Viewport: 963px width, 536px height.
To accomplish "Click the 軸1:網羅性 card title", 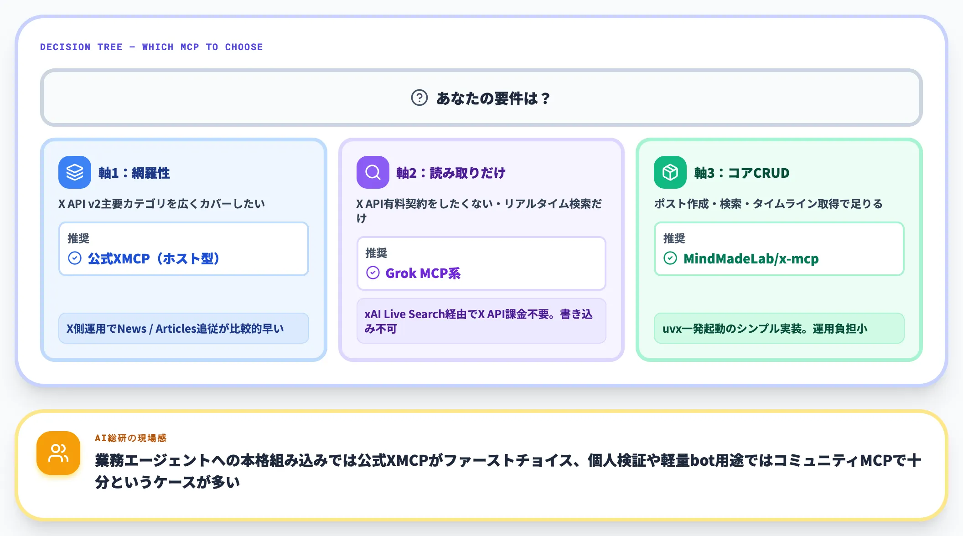I will pos(134,173).
